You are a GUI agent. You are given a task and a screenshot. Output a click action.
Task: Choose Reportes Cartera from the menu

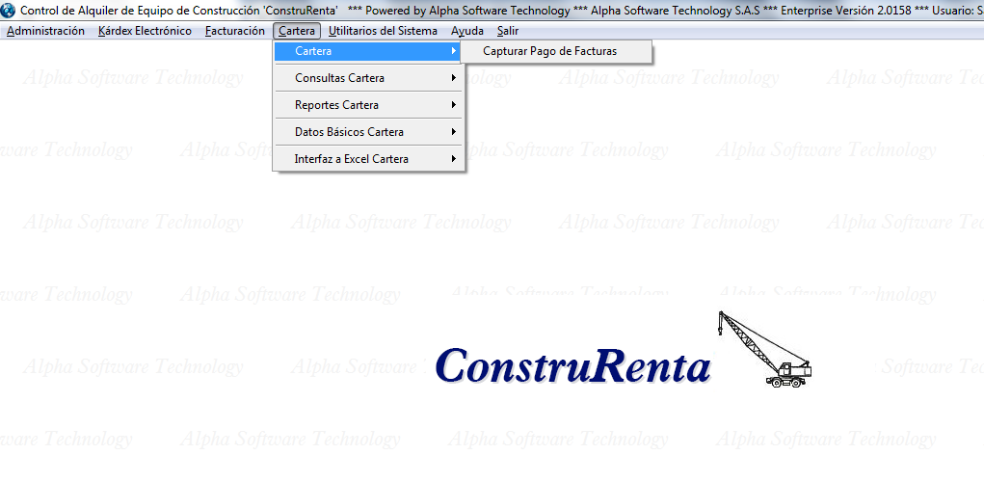point(336,105)
